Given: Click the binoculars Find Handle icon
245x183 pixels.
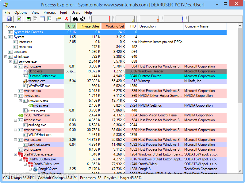Looking at the screenshot, I should [75, 19].
